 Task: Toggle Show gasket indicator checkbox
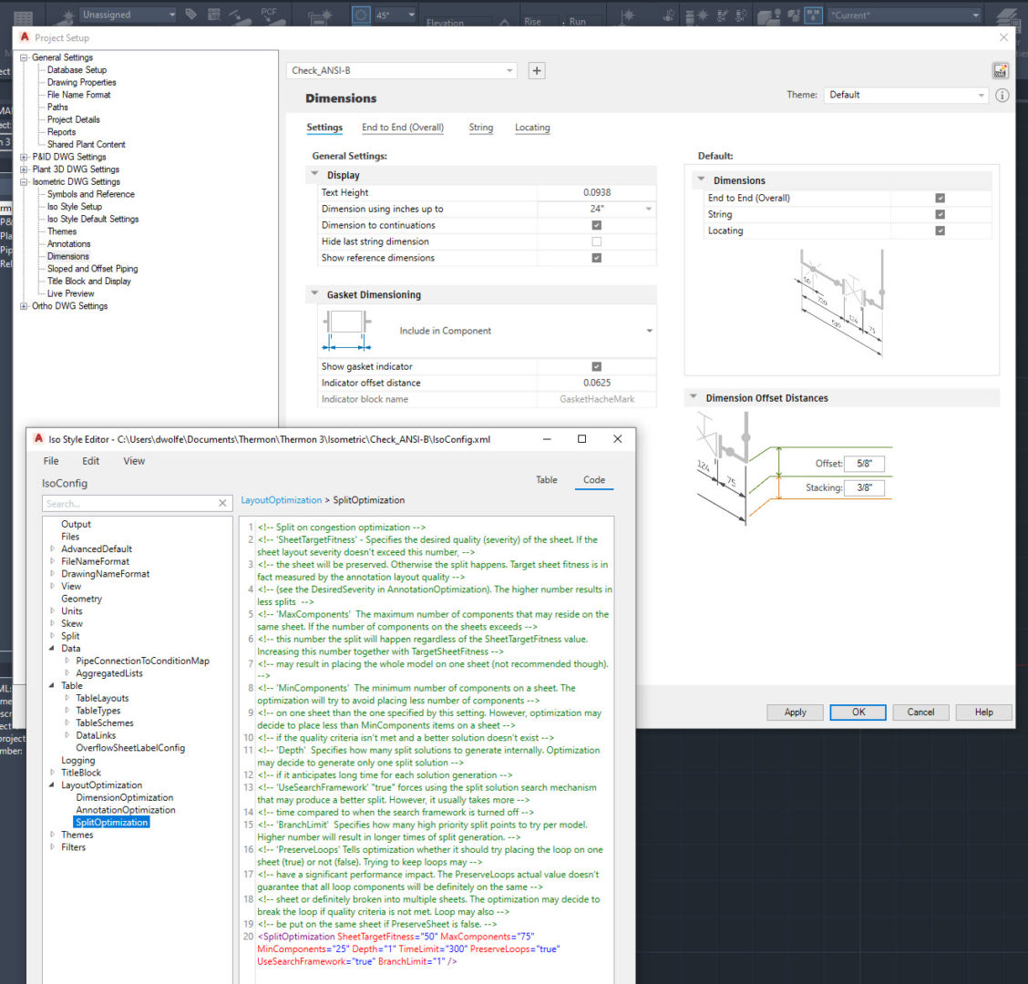[x=596, y=366]
